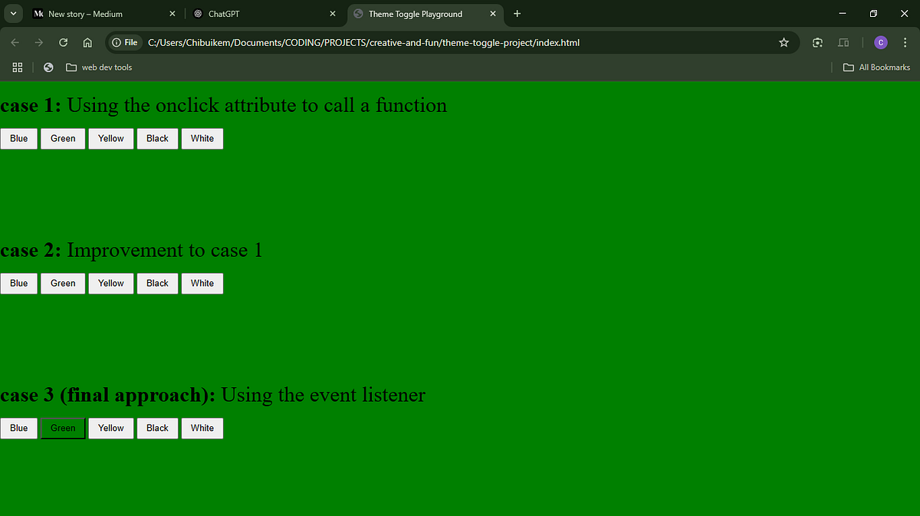This screenshot has width=920, height=516.
Task: Open Chrome's three-dot menu
Action: click(x=905, y=42)
